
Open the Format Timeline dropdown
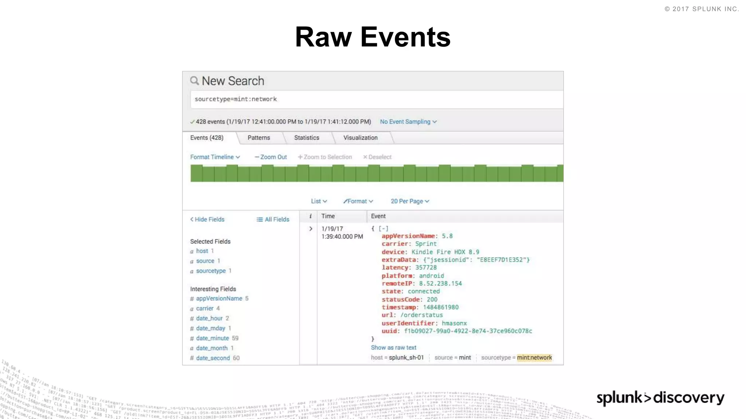215,157
